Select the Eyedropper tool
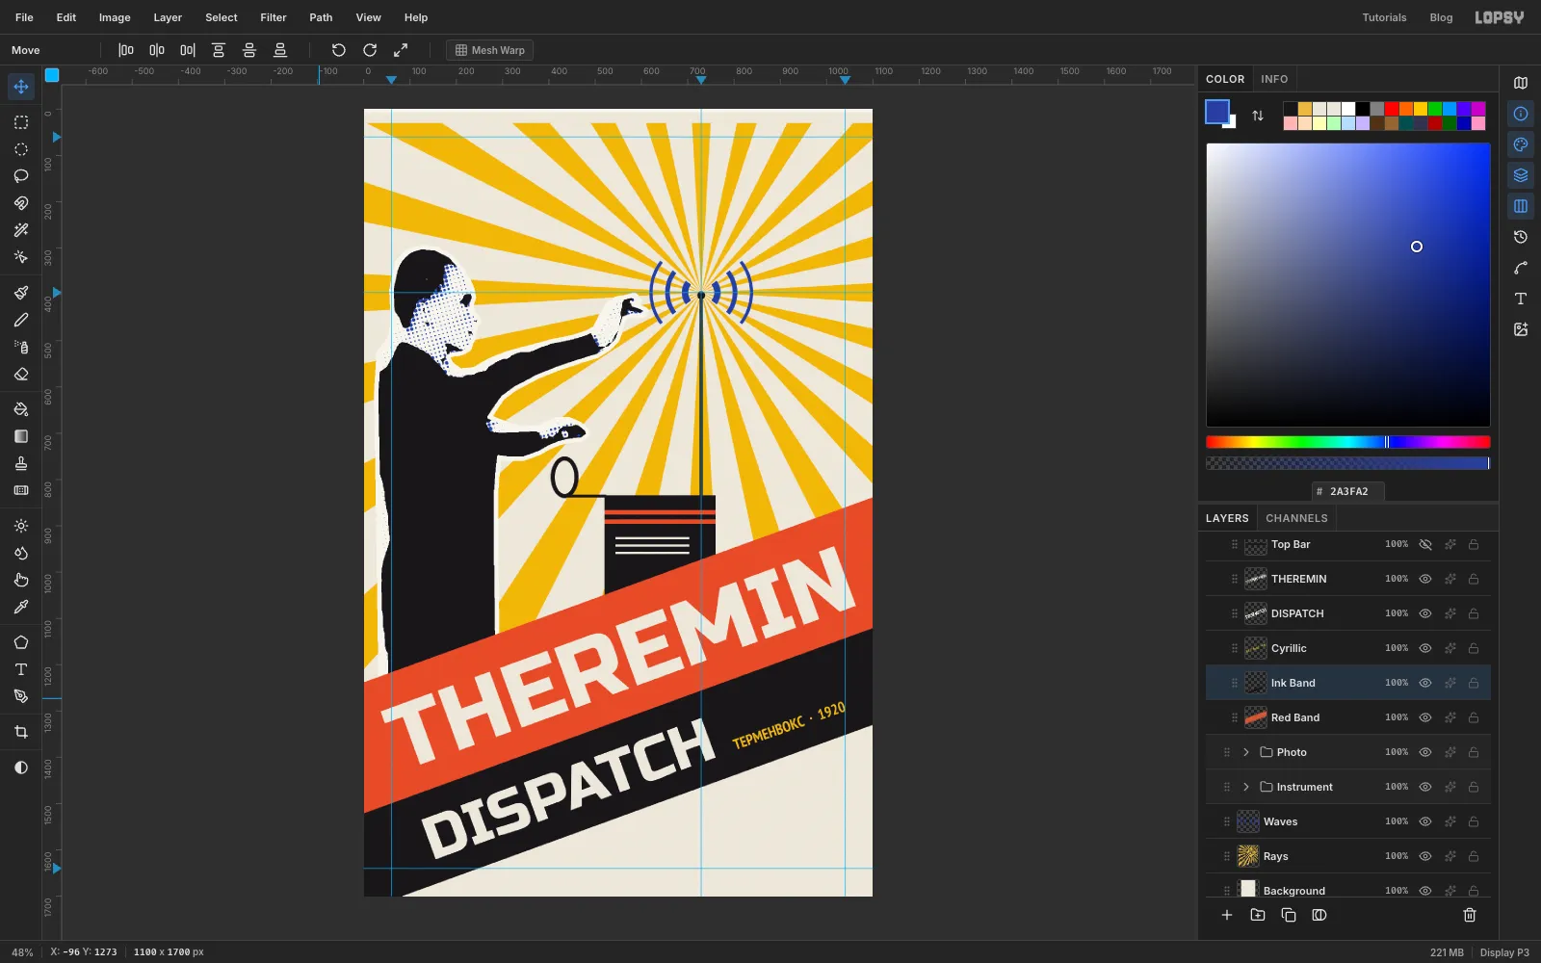The image size is (1541, 963). (x=21, y=607)
